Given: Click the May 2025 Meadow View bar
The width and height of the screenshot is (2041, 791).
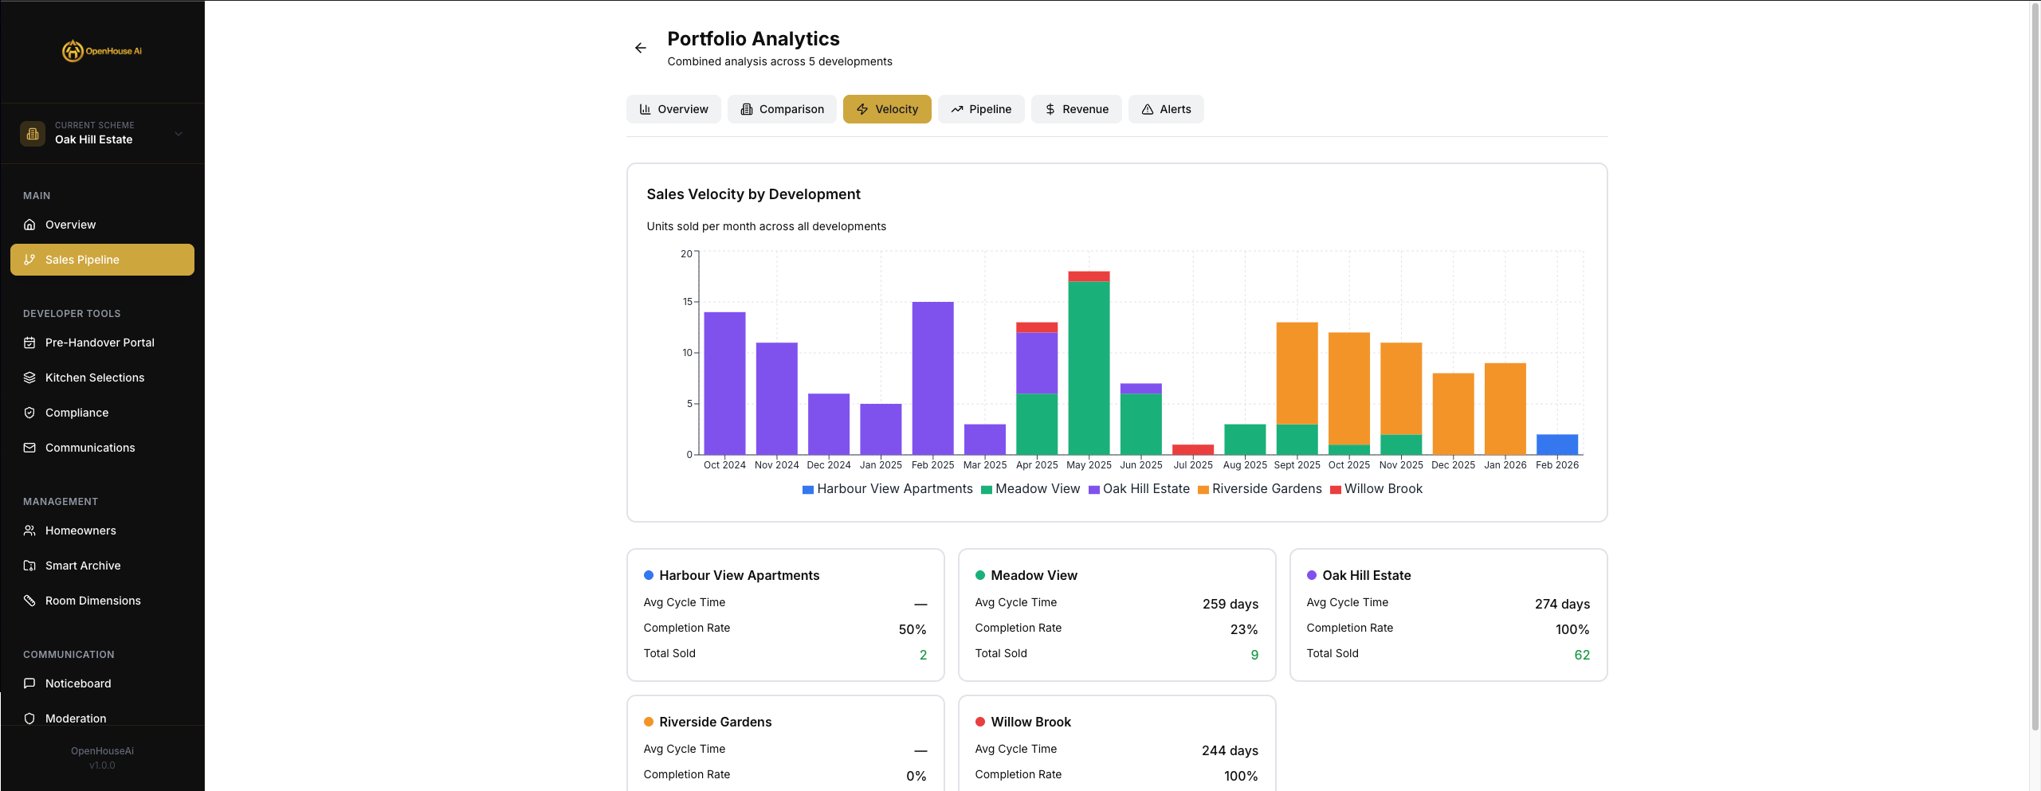Looking at the screenshot, I should click(x=1089, y=368).
